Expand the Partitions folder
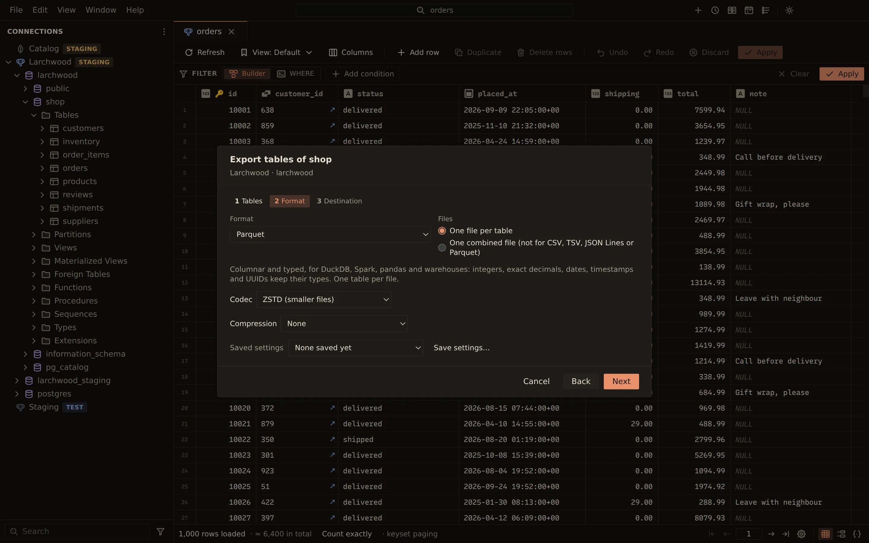Viewport: 869px width, 543px height. (34, 234)
